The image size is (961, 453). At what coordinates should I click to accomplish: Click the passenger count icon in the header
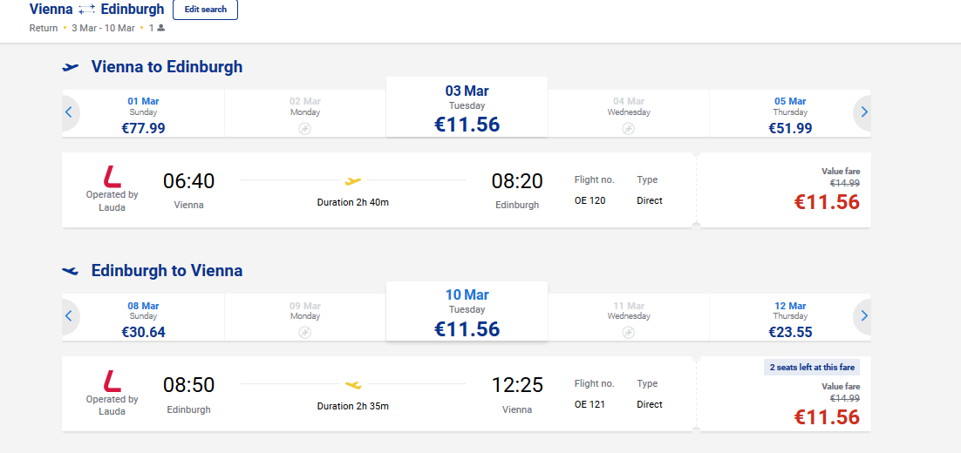tap(160, 28)
